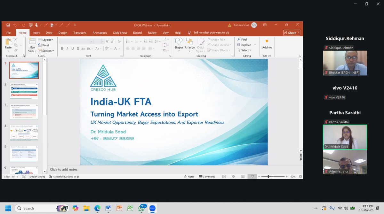Switch to the Design tab
Viewport: 384px width, 214px height.
tap(63, 33)
